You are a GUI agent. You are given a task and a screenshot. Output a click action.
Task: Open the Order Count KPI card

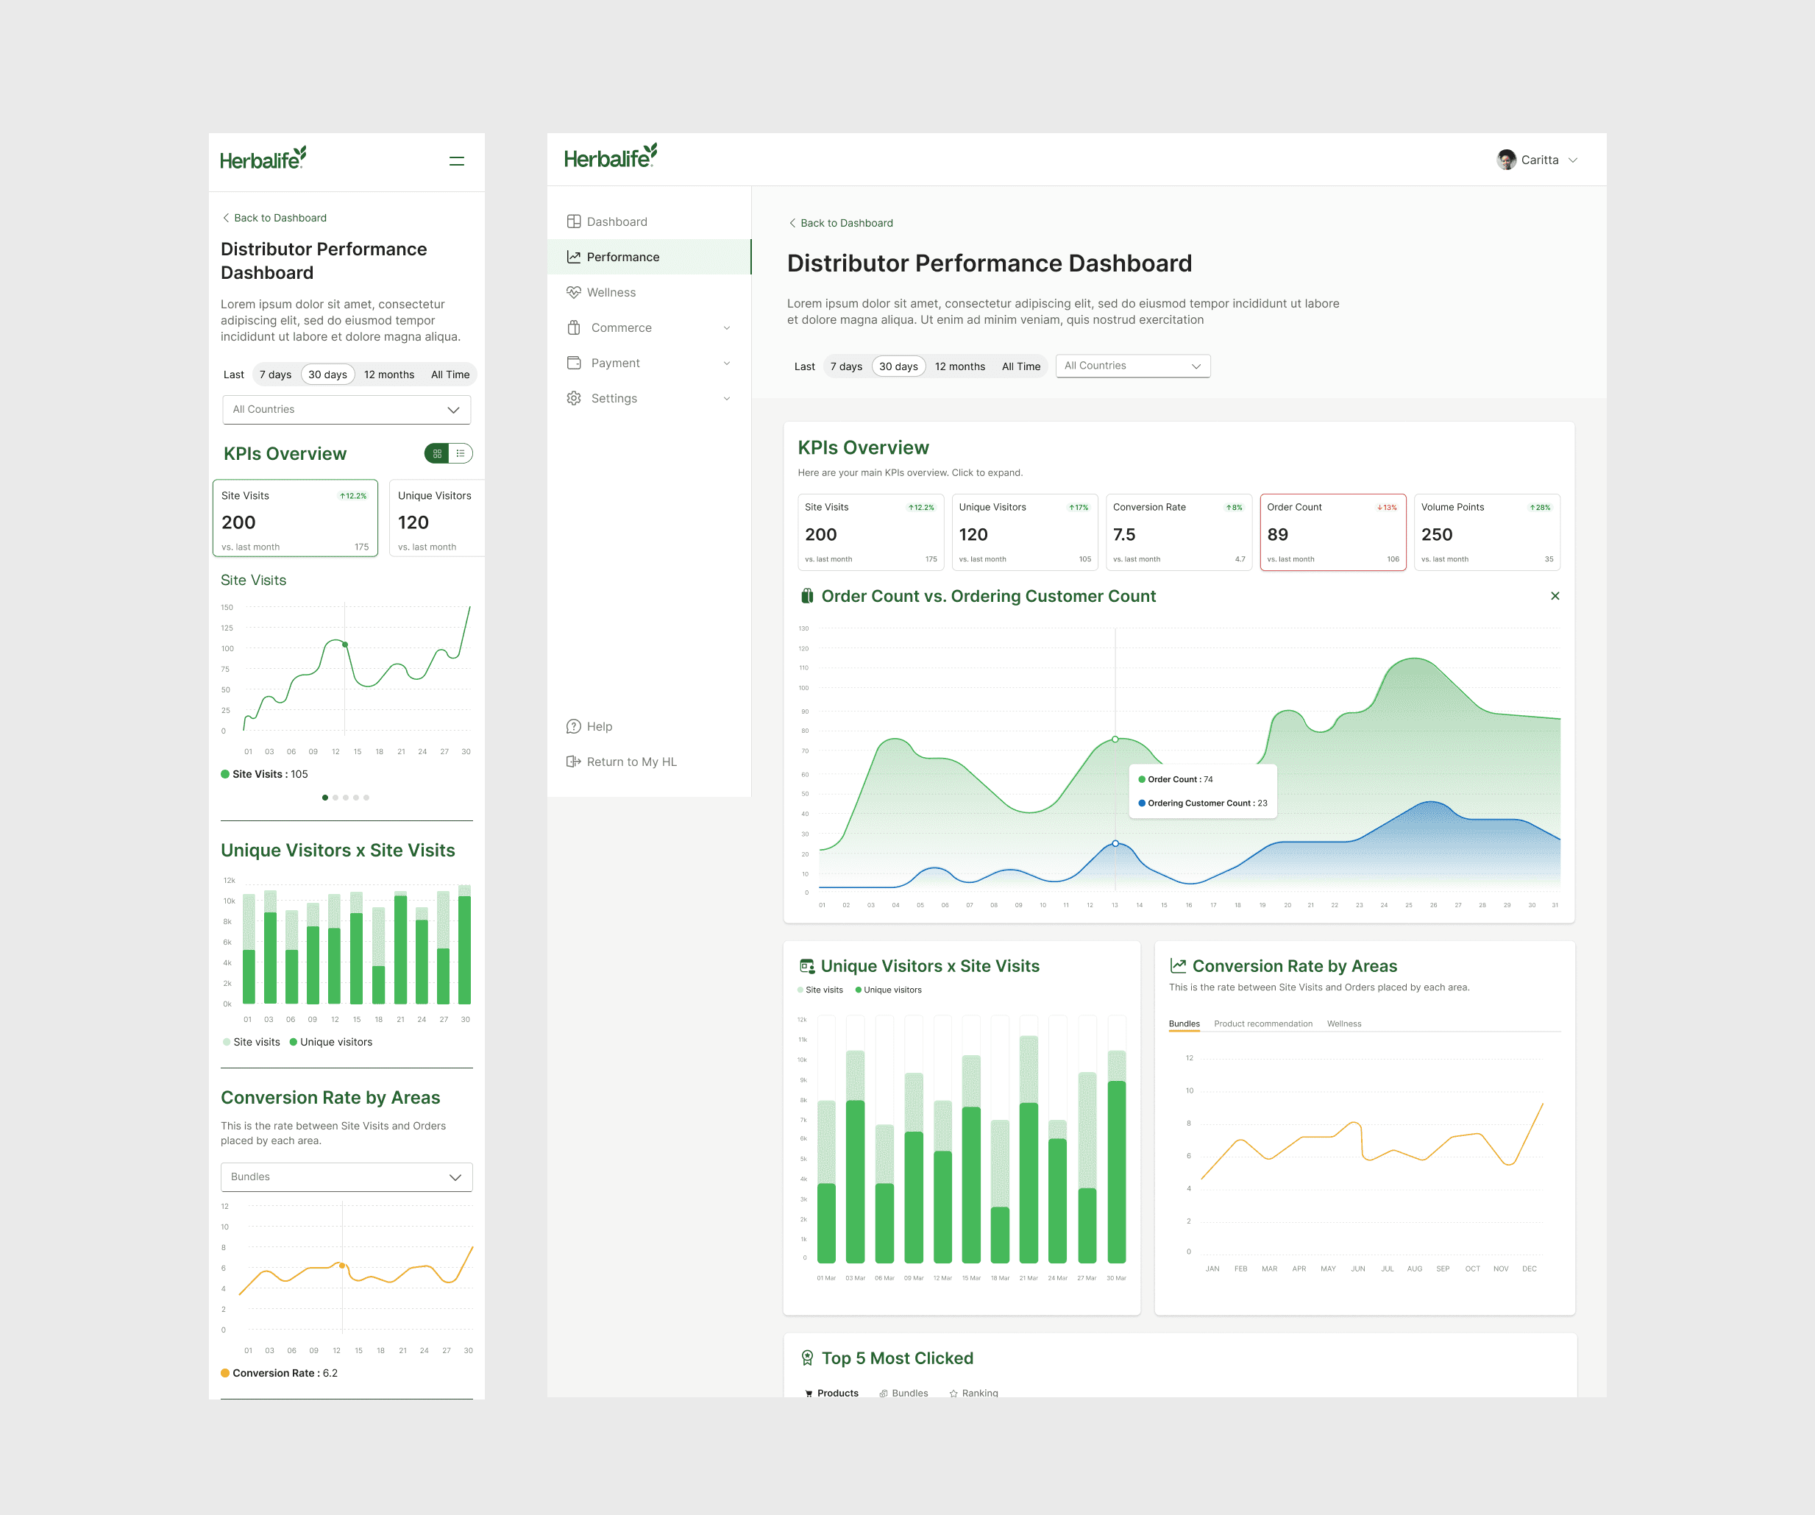[x=1332, y=533]
